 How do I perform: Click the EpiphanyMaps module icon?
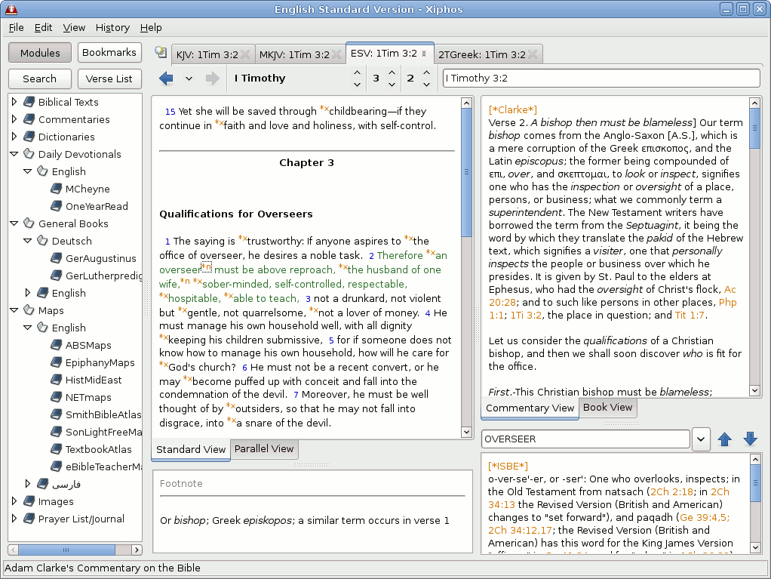(57, 362)
